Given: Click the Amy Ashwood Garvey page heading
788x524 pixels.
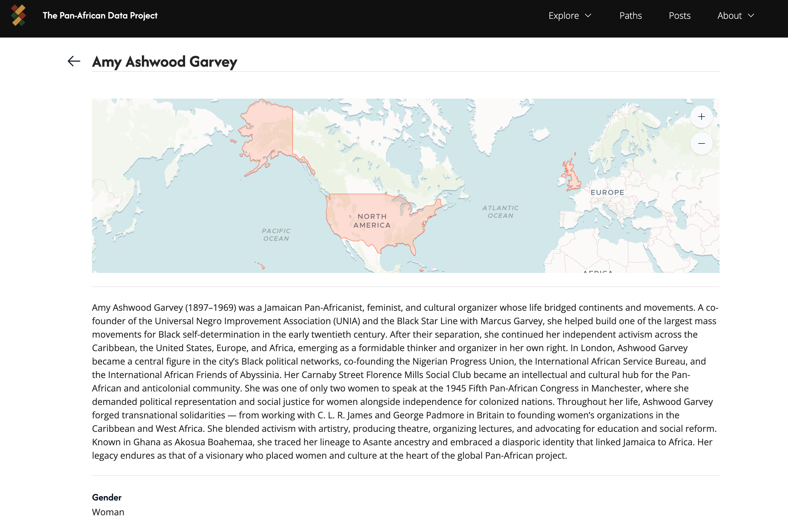Looking at the screenshot, I should (164, 61).
